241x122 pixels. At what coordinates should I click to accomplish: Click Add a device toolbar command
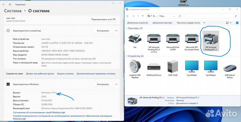tap(138, 23)
